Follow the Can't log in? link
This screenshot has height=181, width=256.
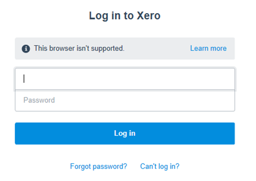tap(160, 166)
